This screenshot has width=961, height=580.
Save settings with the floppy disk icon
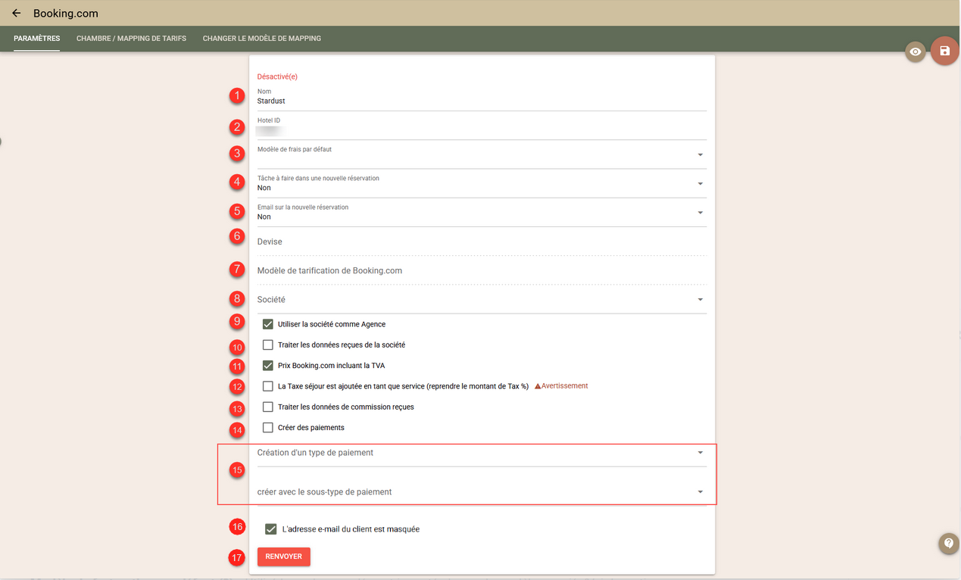coord(944,51)
